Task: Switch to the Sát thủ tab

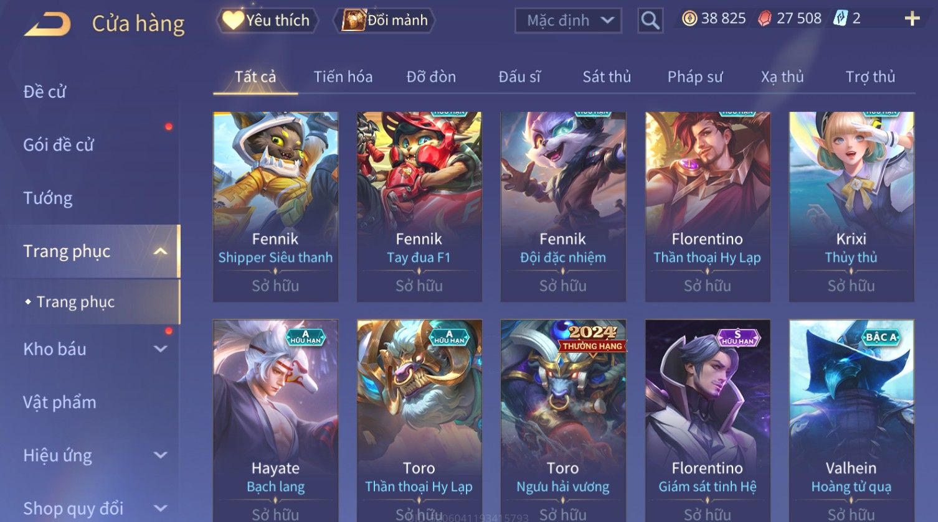Action: click(x=607, y=77)
